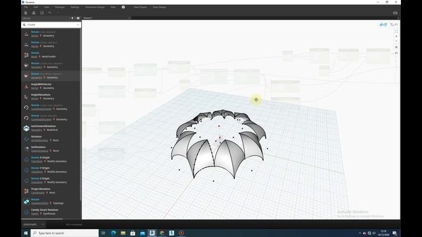Open the Settings menu
This screenshot has width=422, height=237.
(75, 7)
